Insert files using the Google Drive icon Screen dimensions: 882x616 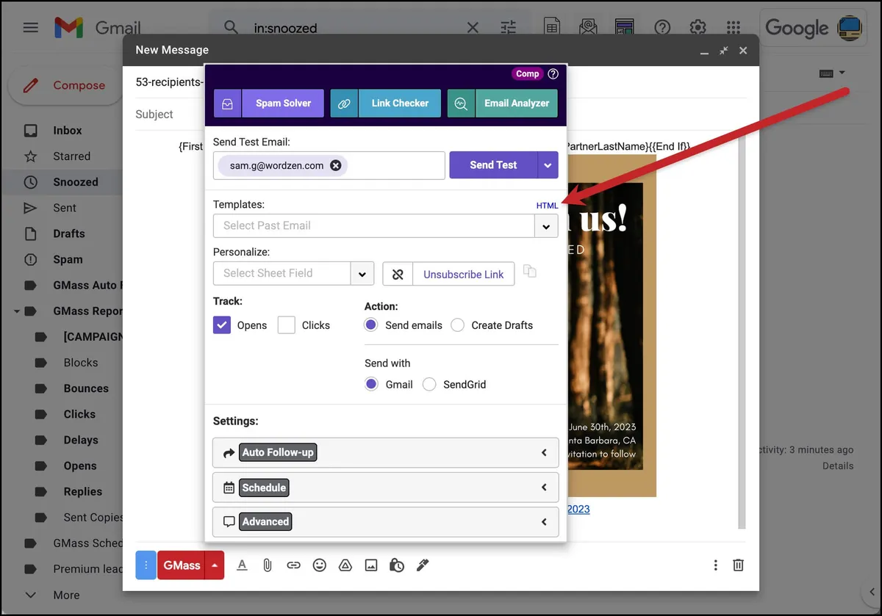[x=345, y=565]
